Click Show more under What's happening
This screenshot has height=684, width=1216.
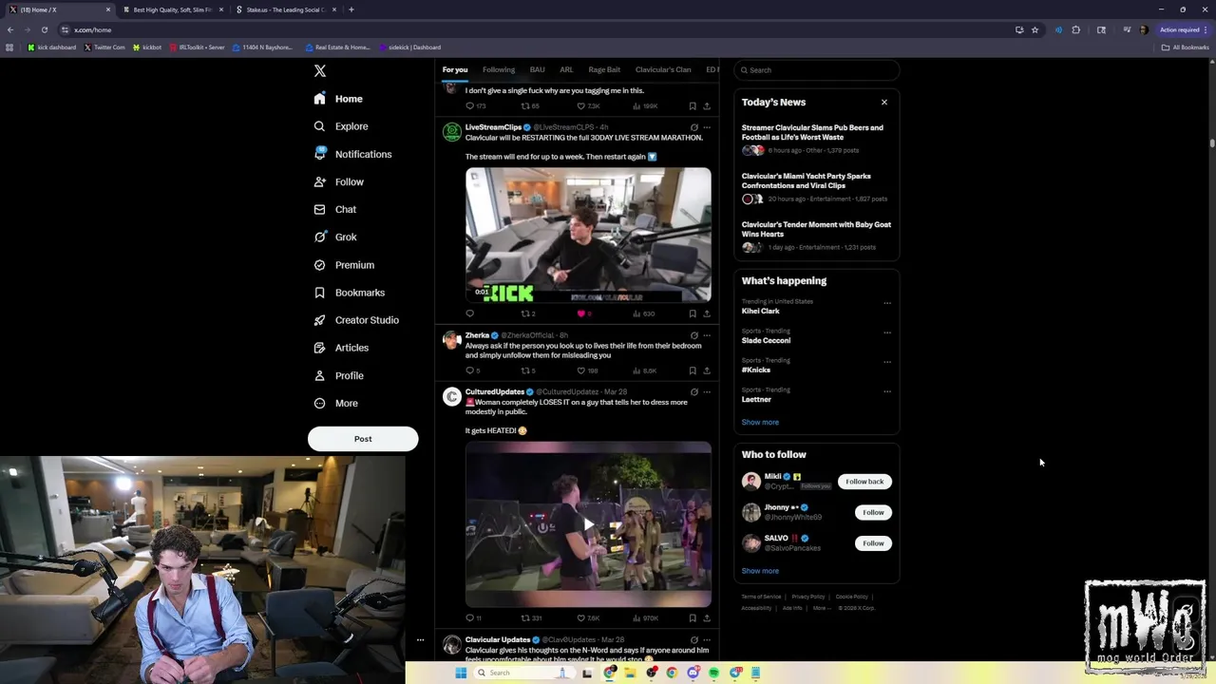coord(760,422)
